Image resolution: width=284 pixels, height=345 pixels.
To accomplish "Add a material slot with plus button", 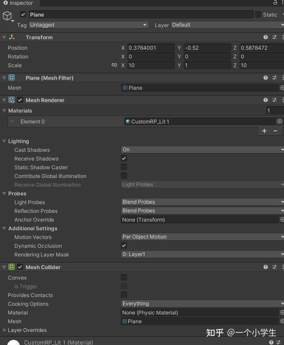I will point(264,131).
